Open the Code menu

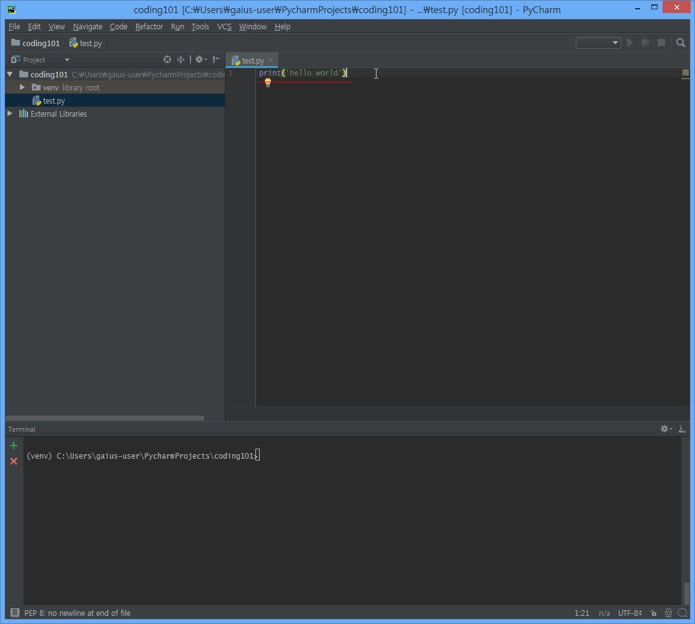tap(119, 27)
